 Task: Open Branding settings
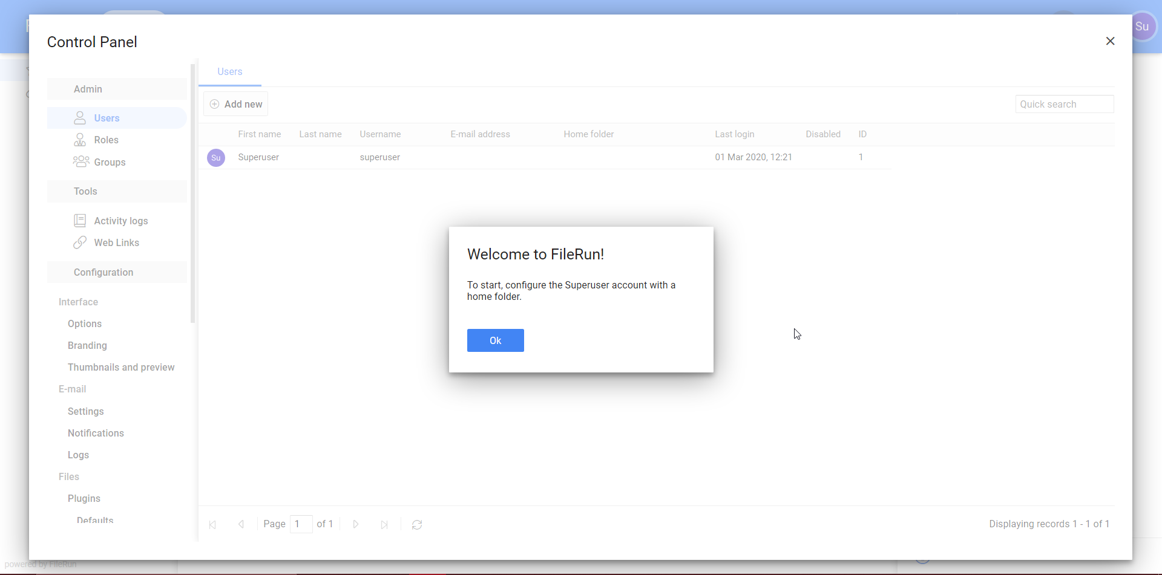tap(87, 345)
